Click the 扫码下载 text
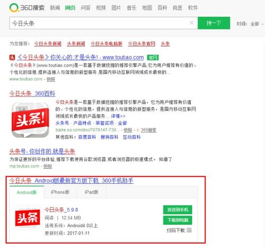The image size is (265, 246). point(176,230)
